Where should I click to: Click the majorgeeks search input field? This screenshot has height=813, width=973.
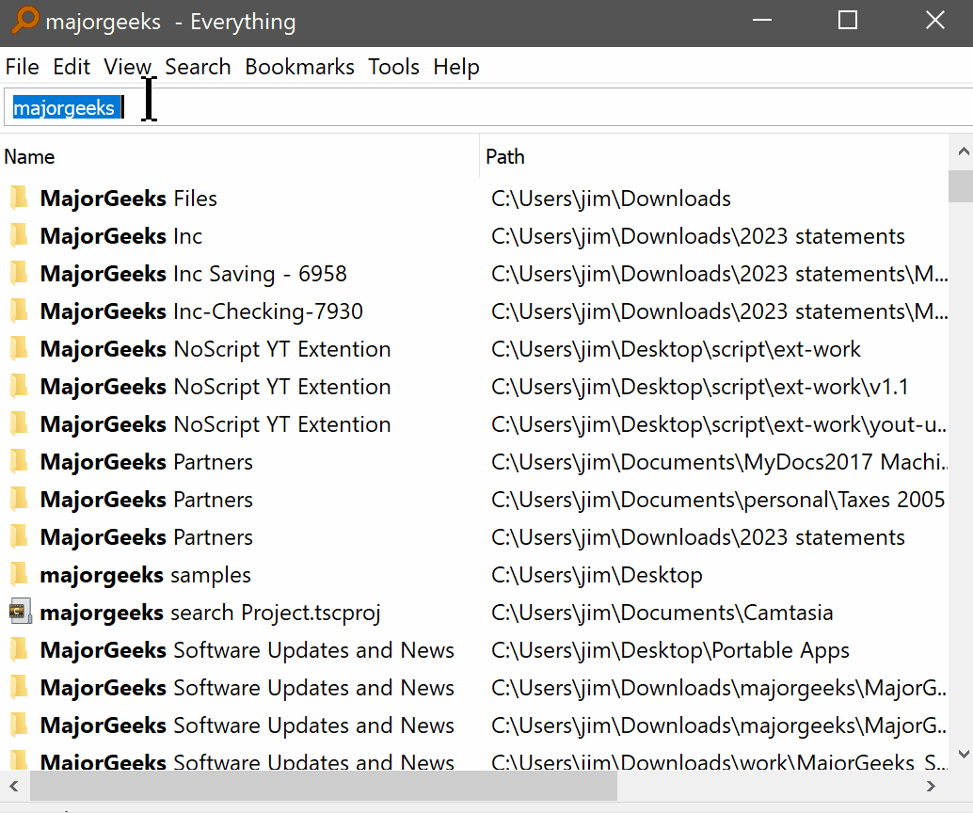(471, 107)
